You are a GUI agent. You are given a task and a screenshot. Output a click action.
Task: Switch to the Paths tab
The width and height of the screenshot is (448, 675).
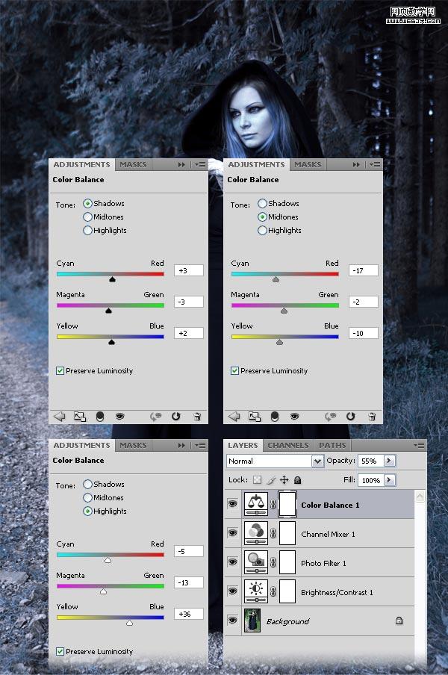pos(332,445)
